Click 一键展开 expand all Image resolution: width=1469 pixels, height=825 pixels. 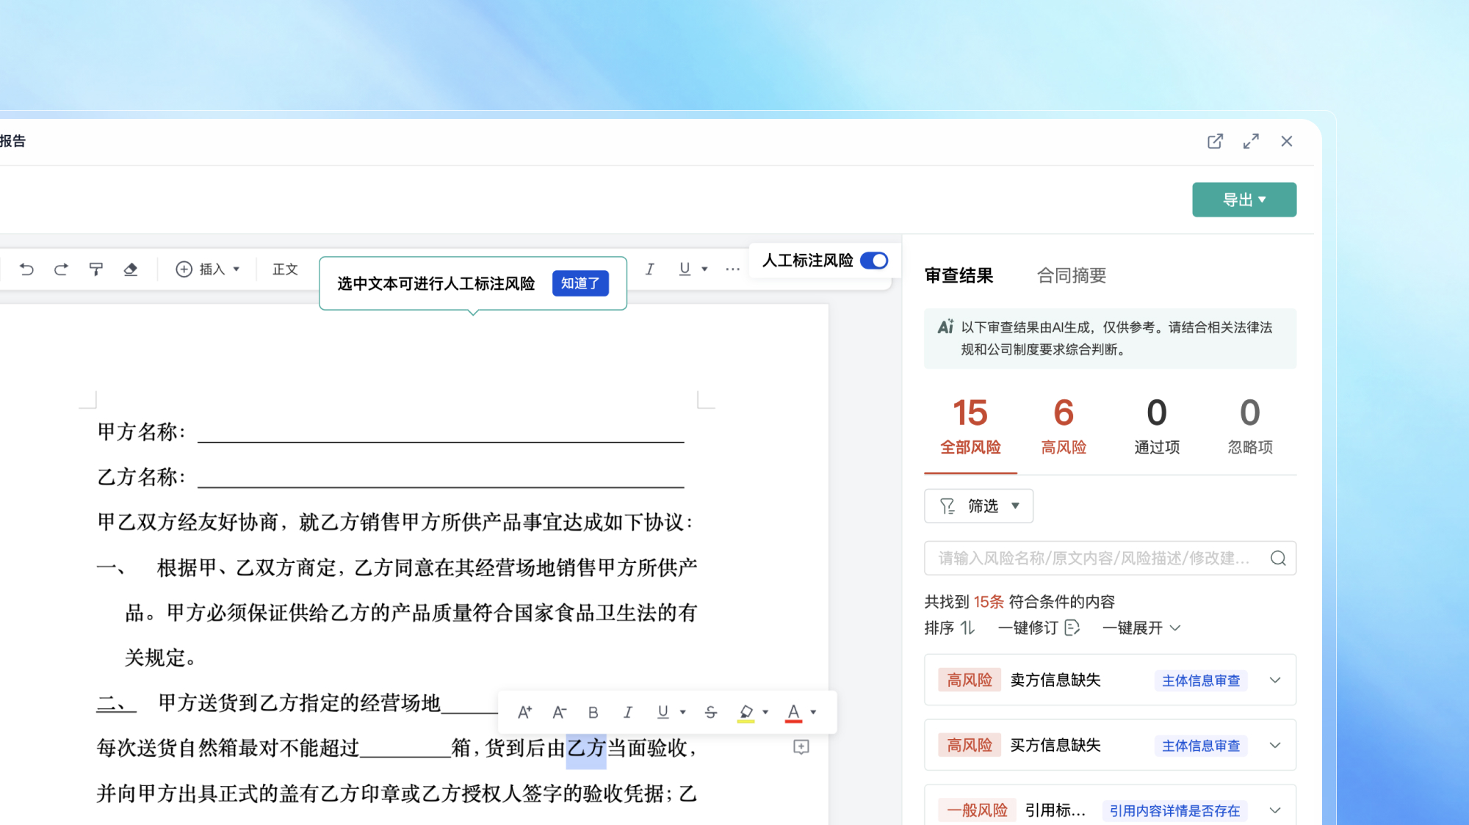click(x=1142, y=628)
